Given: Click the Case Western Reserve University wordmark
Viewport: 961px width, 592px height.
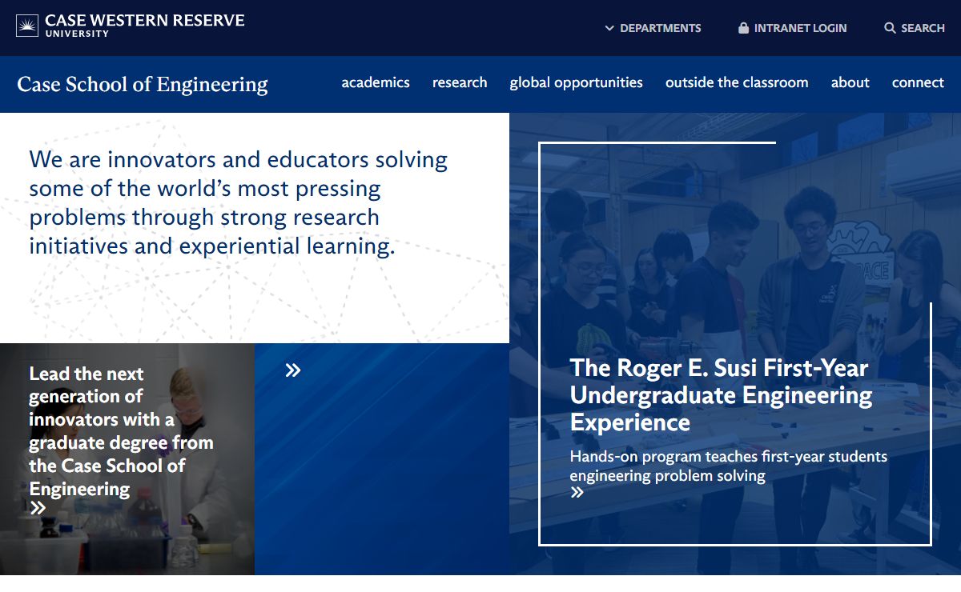Looking at the screenshot, I should click(145, 24).
